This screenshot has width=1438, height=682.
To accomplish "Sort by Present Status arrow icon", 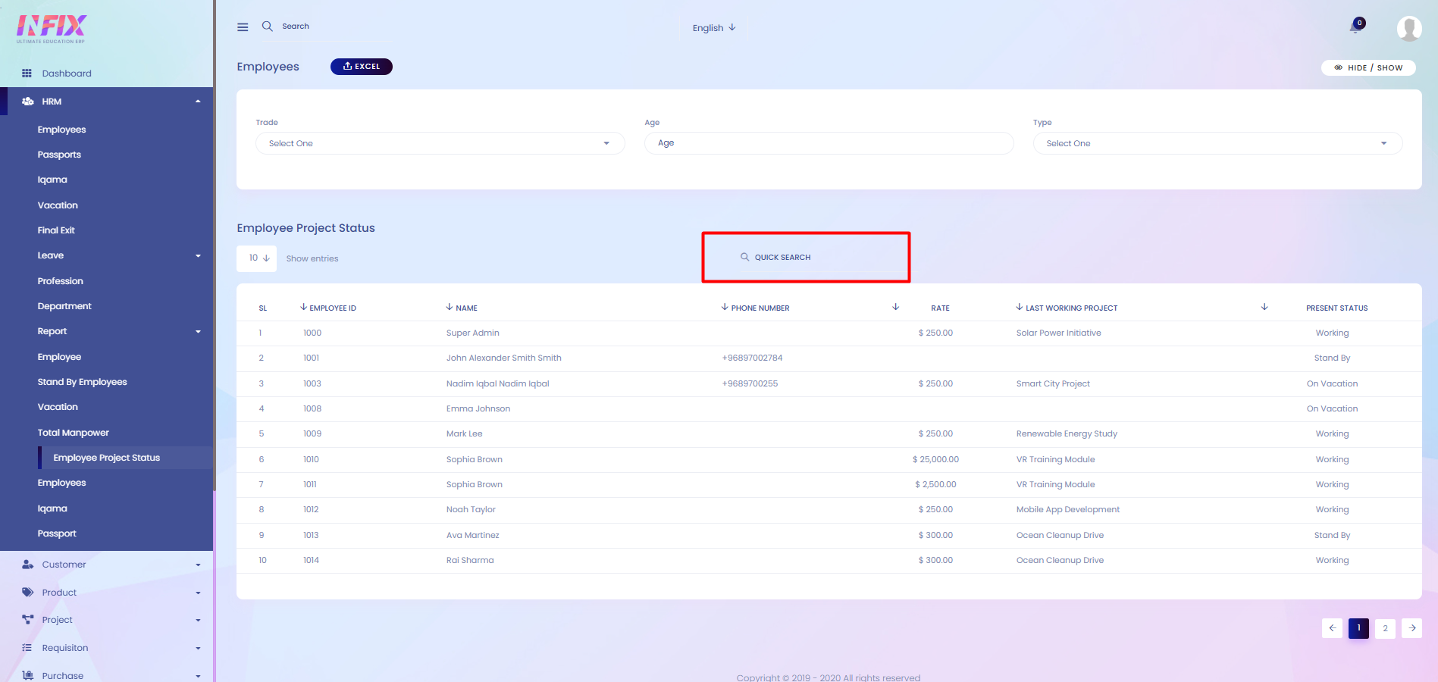I will tap(1264, 307).
